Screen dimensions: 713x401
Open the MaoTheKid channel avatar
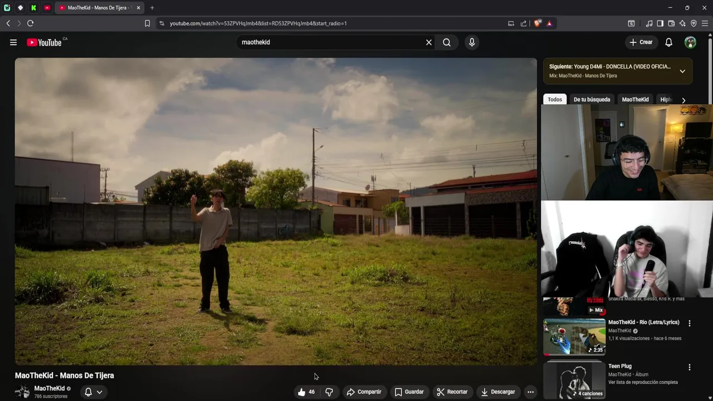(22, 392)
